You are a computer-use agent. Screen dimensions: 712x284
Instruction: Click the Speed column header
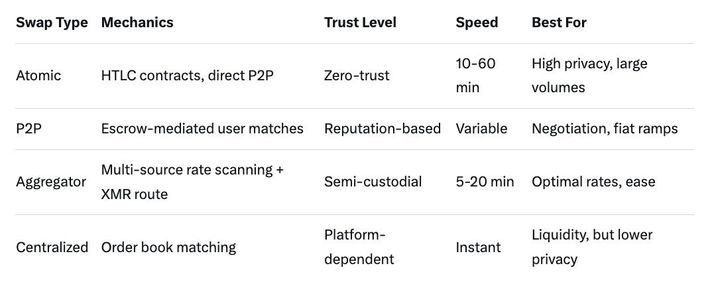(477, 23)
